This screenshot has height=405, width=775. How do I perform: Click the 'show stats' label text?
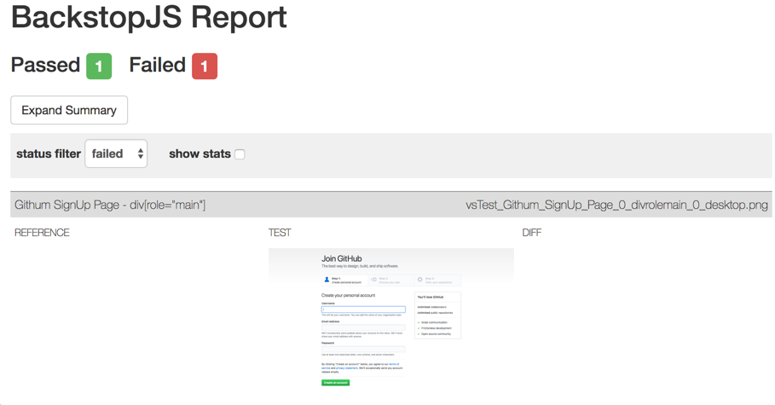[x=200, y=153]
